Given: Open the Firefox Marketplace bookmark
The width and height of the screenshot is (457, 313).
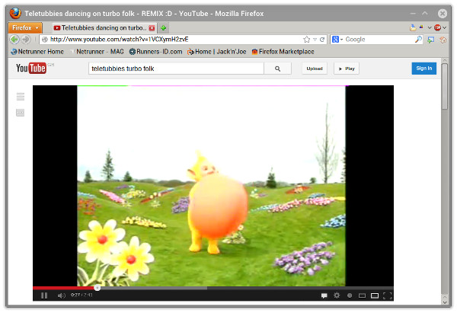Looking at the screenshot, I should pyautogui.click(x=283, y=52).
